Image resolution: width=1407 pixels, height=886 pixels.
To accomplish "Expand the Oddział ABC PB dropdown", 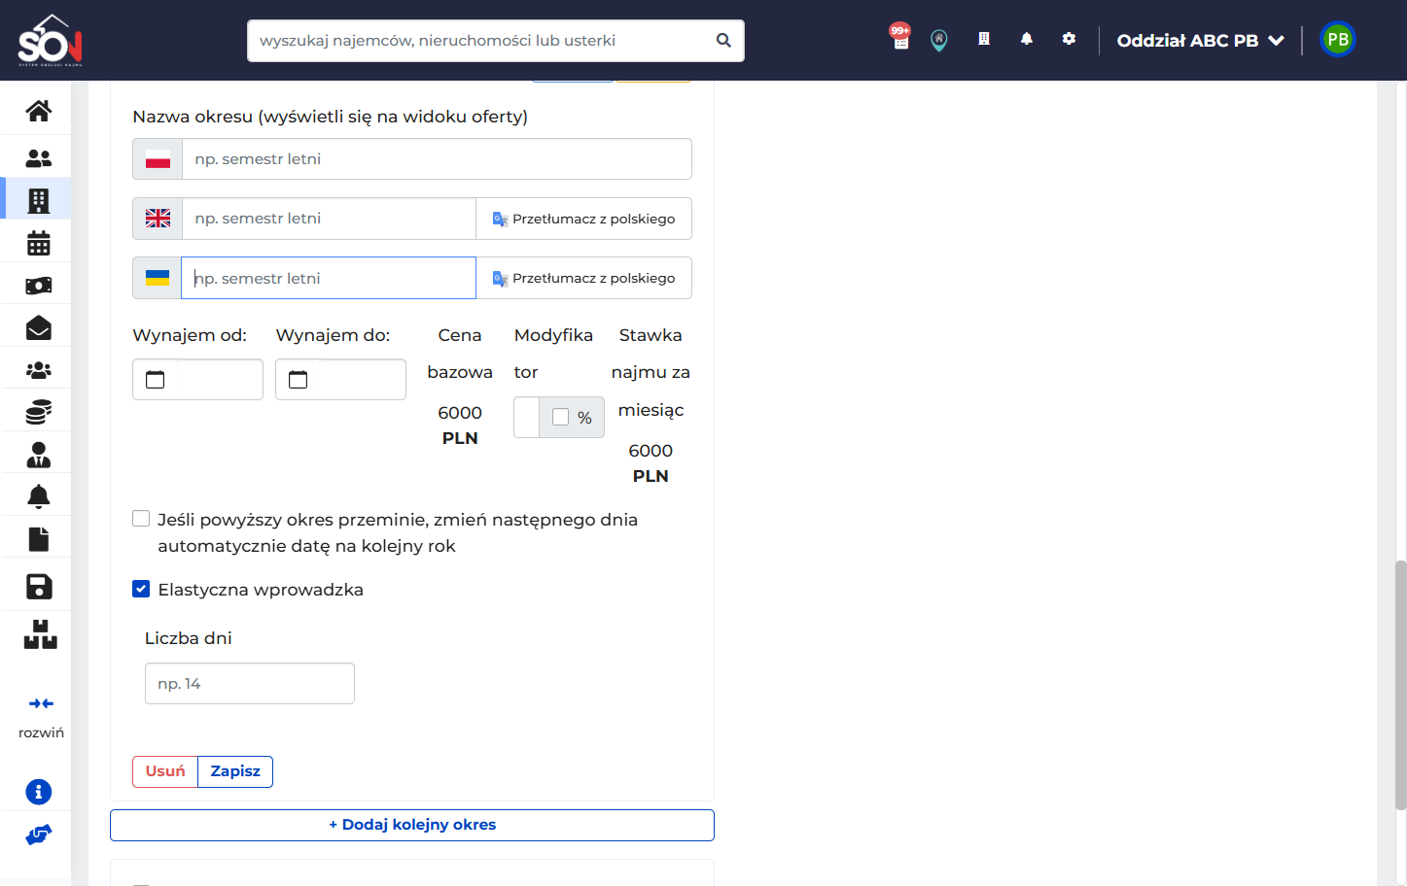I will pyautogui.click(x=1201, y=41).
